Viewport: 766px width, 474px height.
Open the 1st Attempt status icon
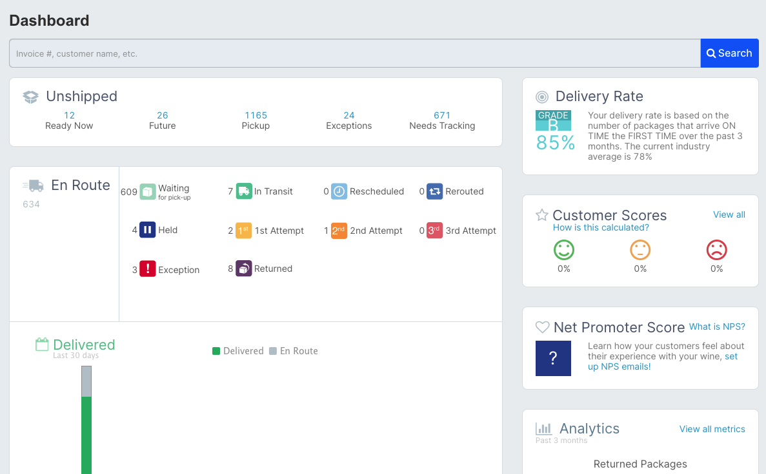pos(244,231)
